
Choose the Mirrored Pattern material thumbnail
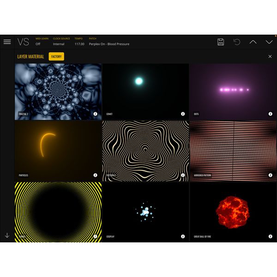point(233,150)
